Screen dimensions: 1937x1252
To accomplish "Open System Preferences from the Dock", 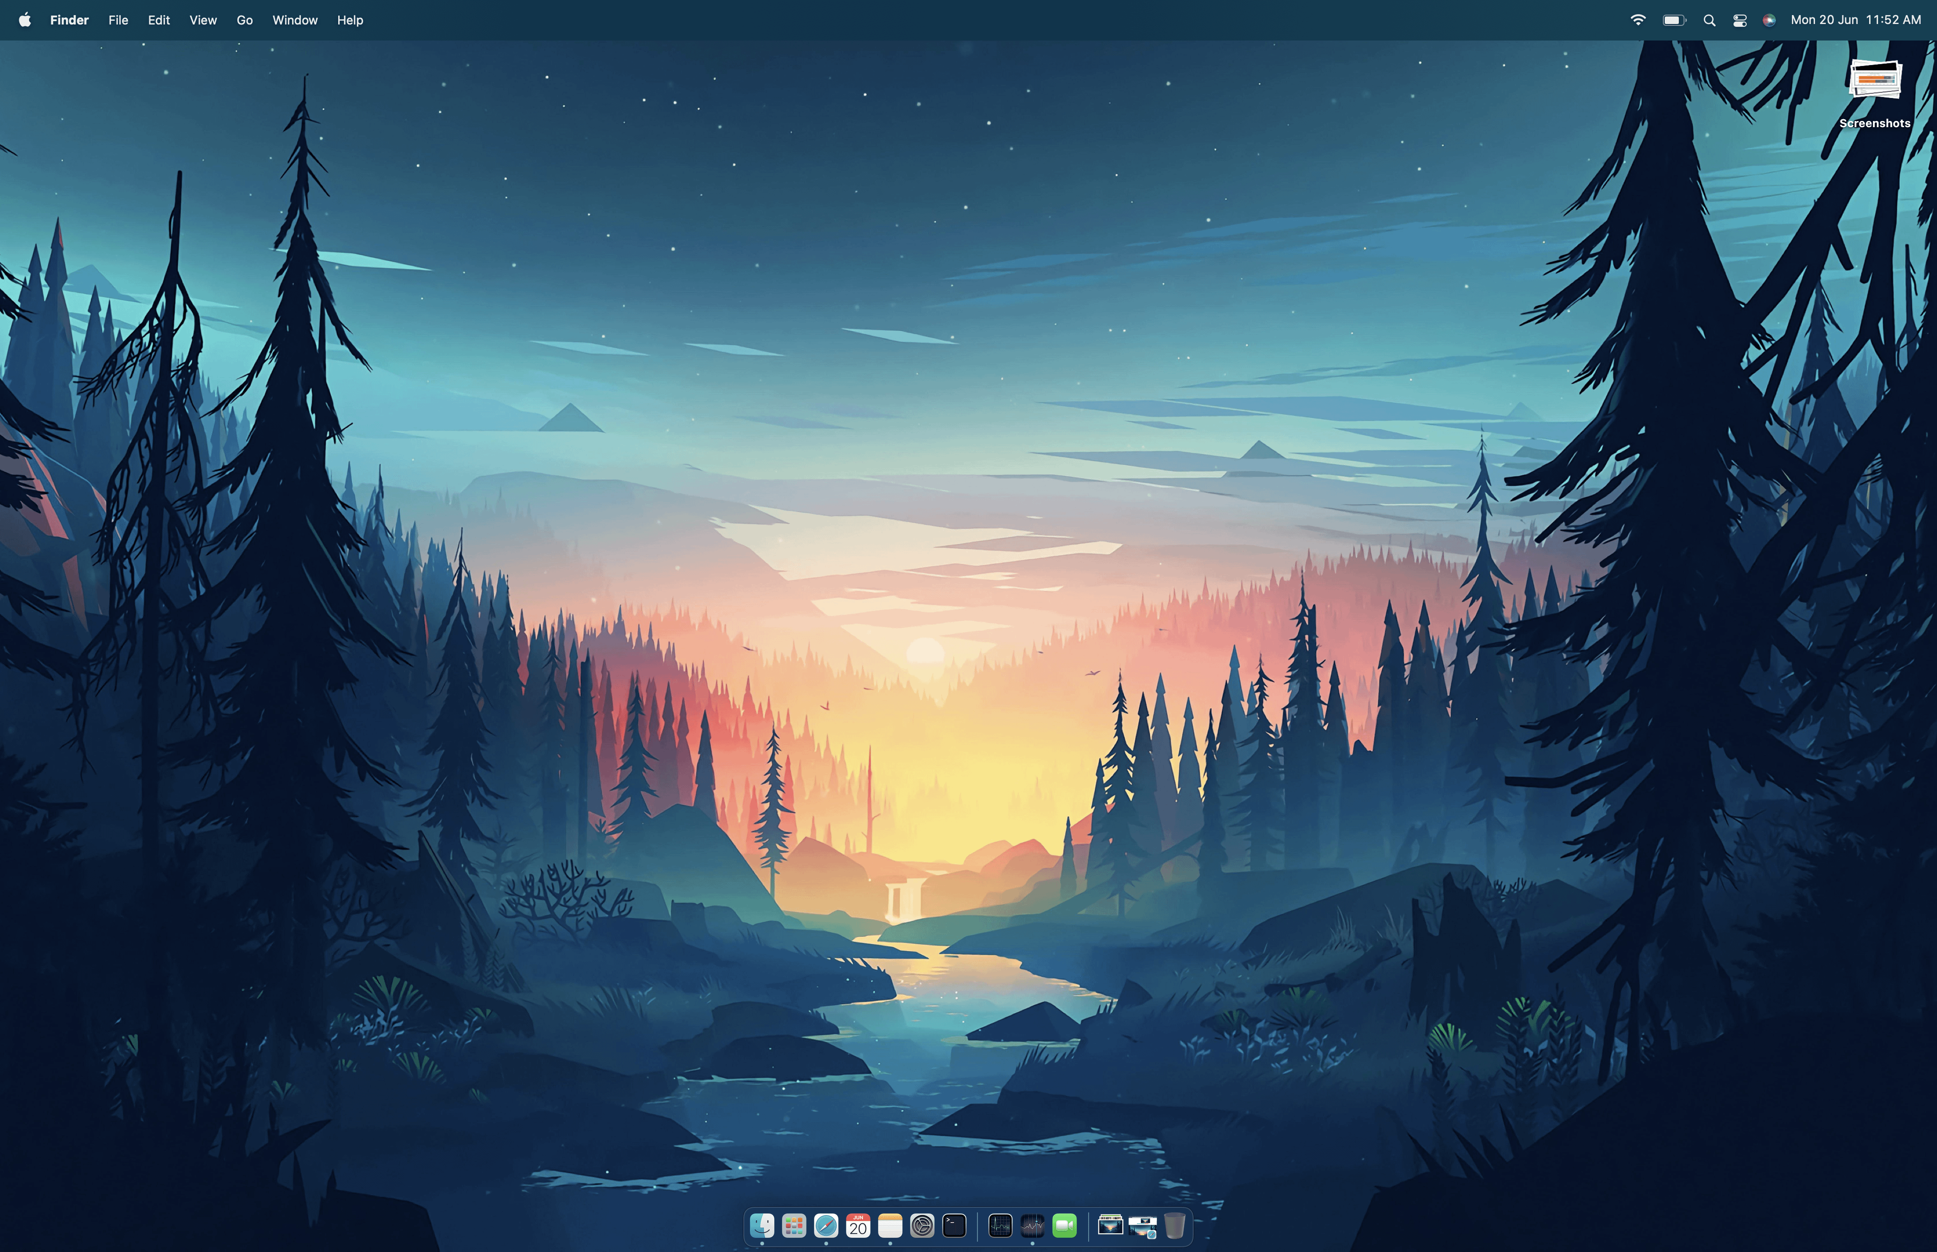I will pyautogui.click(x=923, y=1226).
